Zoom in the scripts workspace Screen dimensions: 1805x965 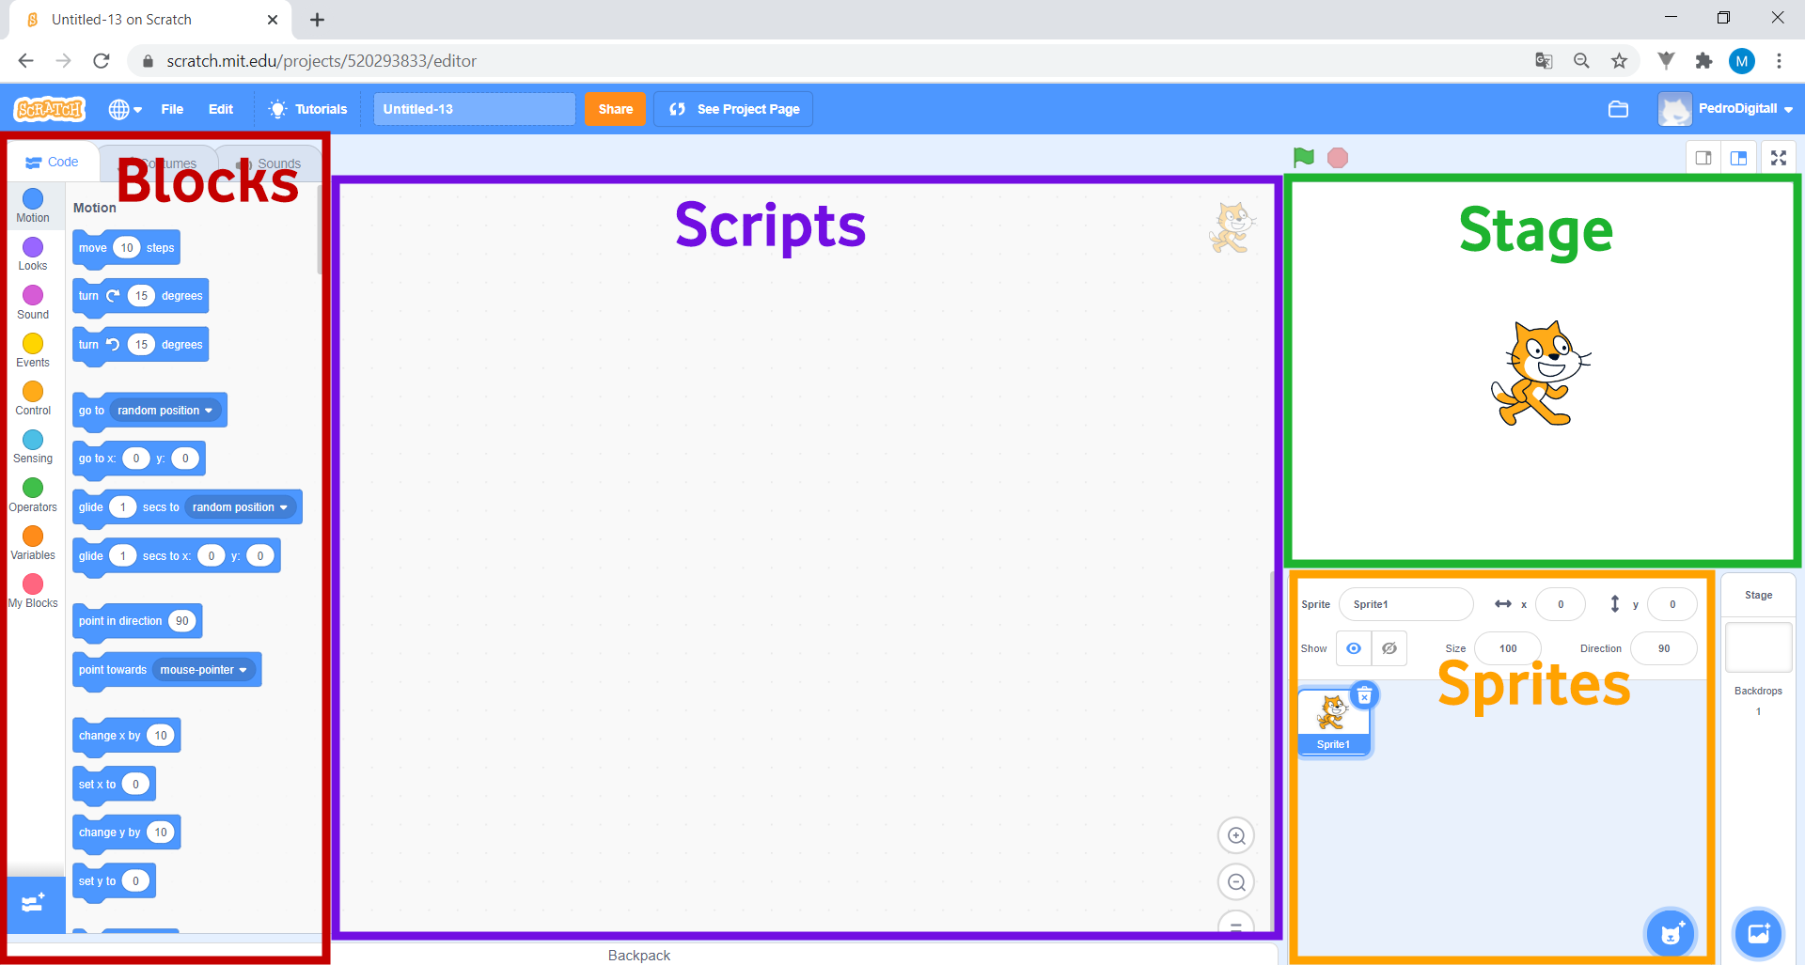click(x=1236, y=835)
